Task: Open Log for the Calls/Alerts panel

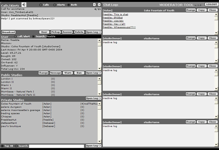Action: (x=93, y=32)
